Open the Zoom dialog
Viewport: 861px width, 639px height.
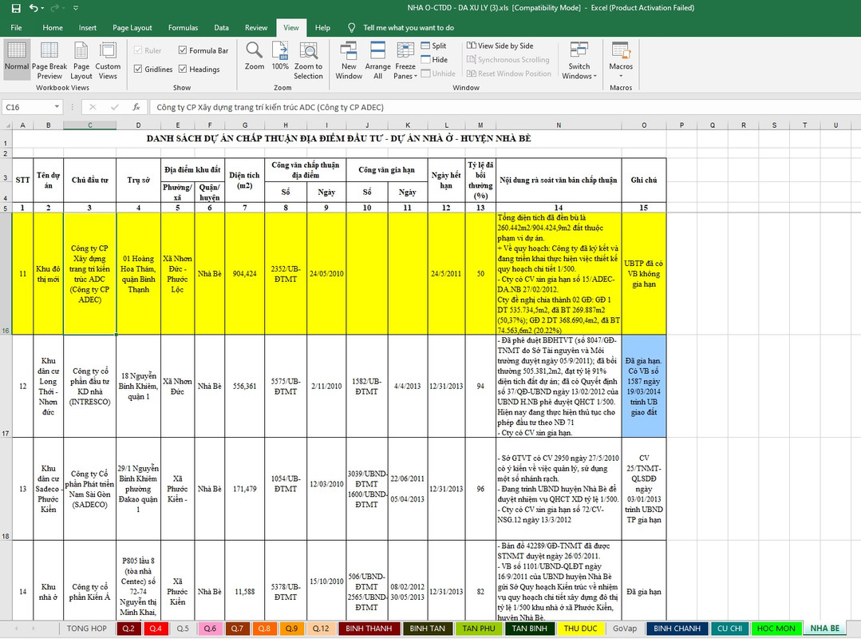255,56
